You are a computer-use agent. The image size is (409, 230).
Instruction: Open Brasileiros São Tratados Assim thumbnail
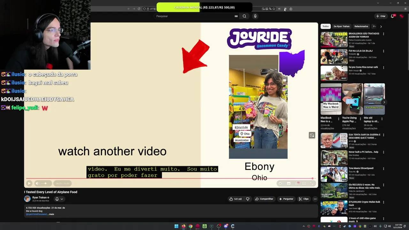334,39
